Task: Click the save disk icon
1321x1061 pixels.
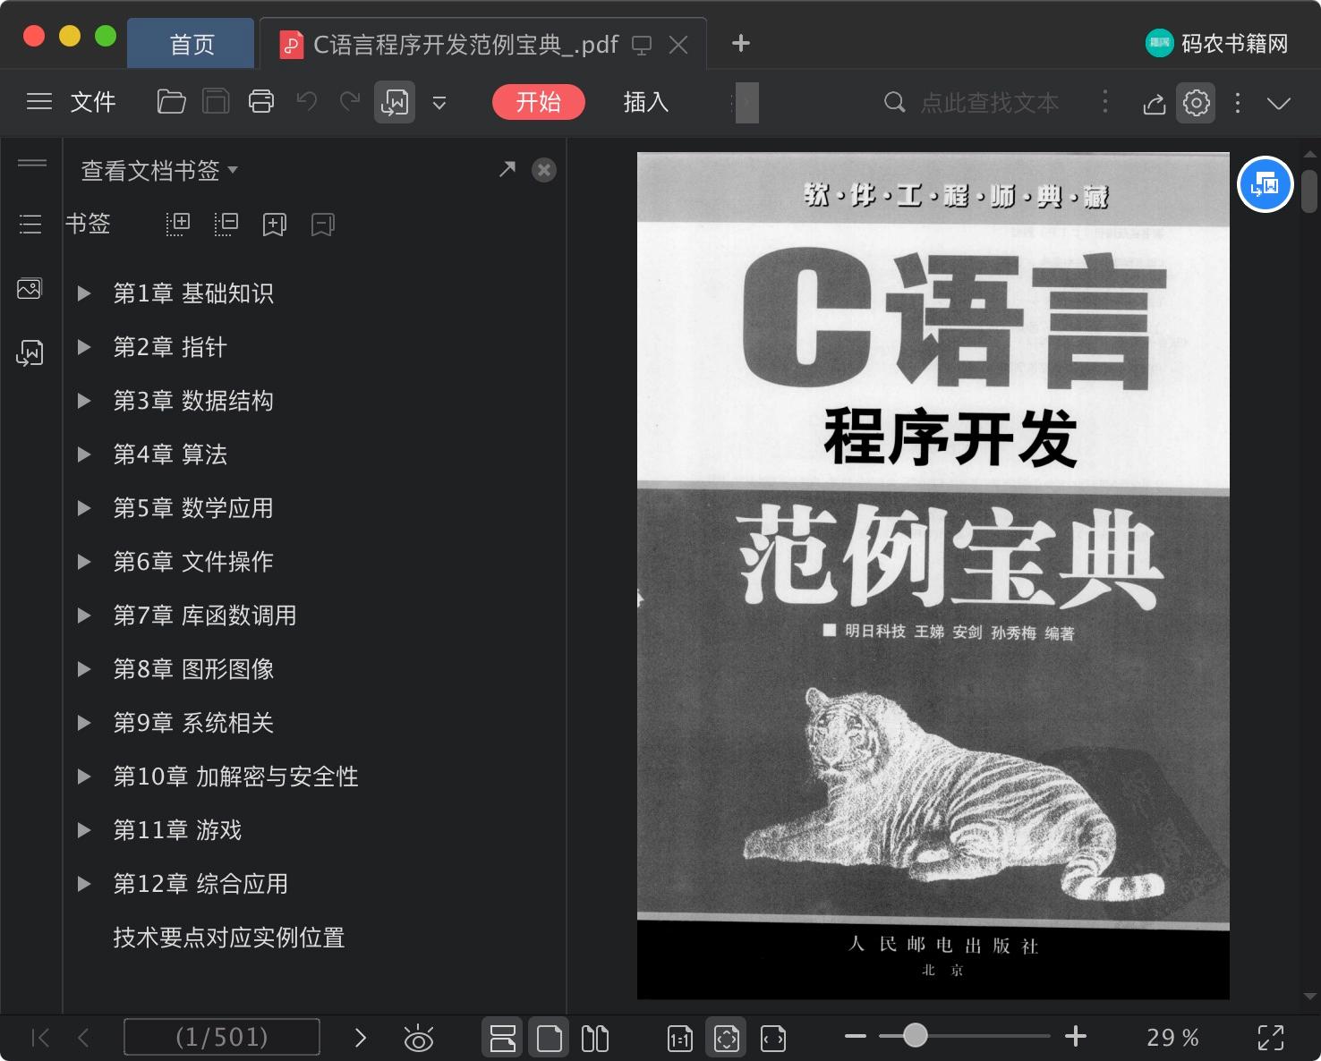Action: (216, 102)
